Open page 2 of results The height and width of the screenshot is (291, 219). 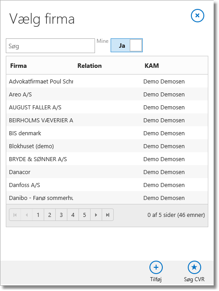(x=50, y=215)
